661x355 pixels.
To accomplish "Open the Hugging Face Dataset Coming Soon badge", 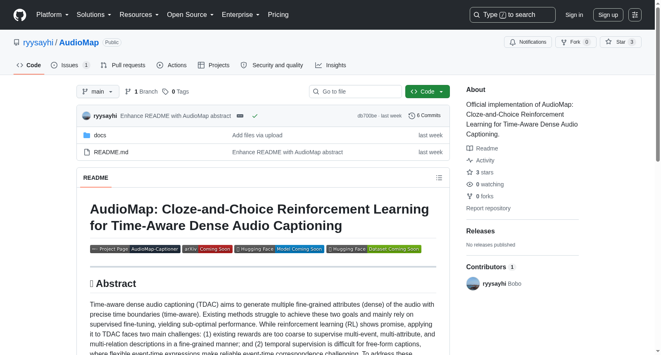I will pos(374,249).
